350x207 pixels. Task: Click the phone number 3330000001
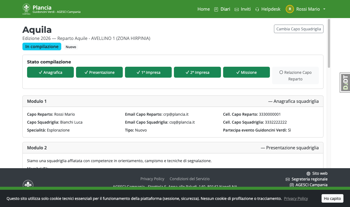point(270,114)
